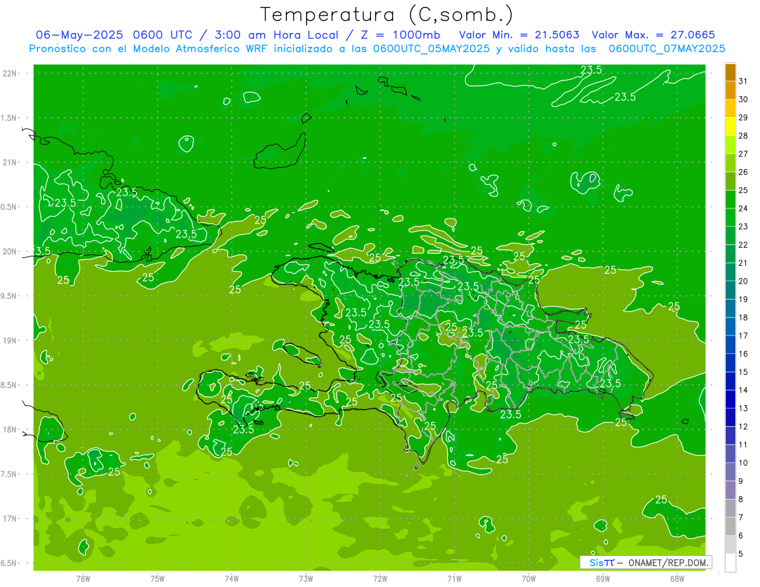The width and height of the screenshot is (760, 587).
Task: Click the valid-until time '0600UTC_07MAY2025'
Action: (x=667, y=48)
